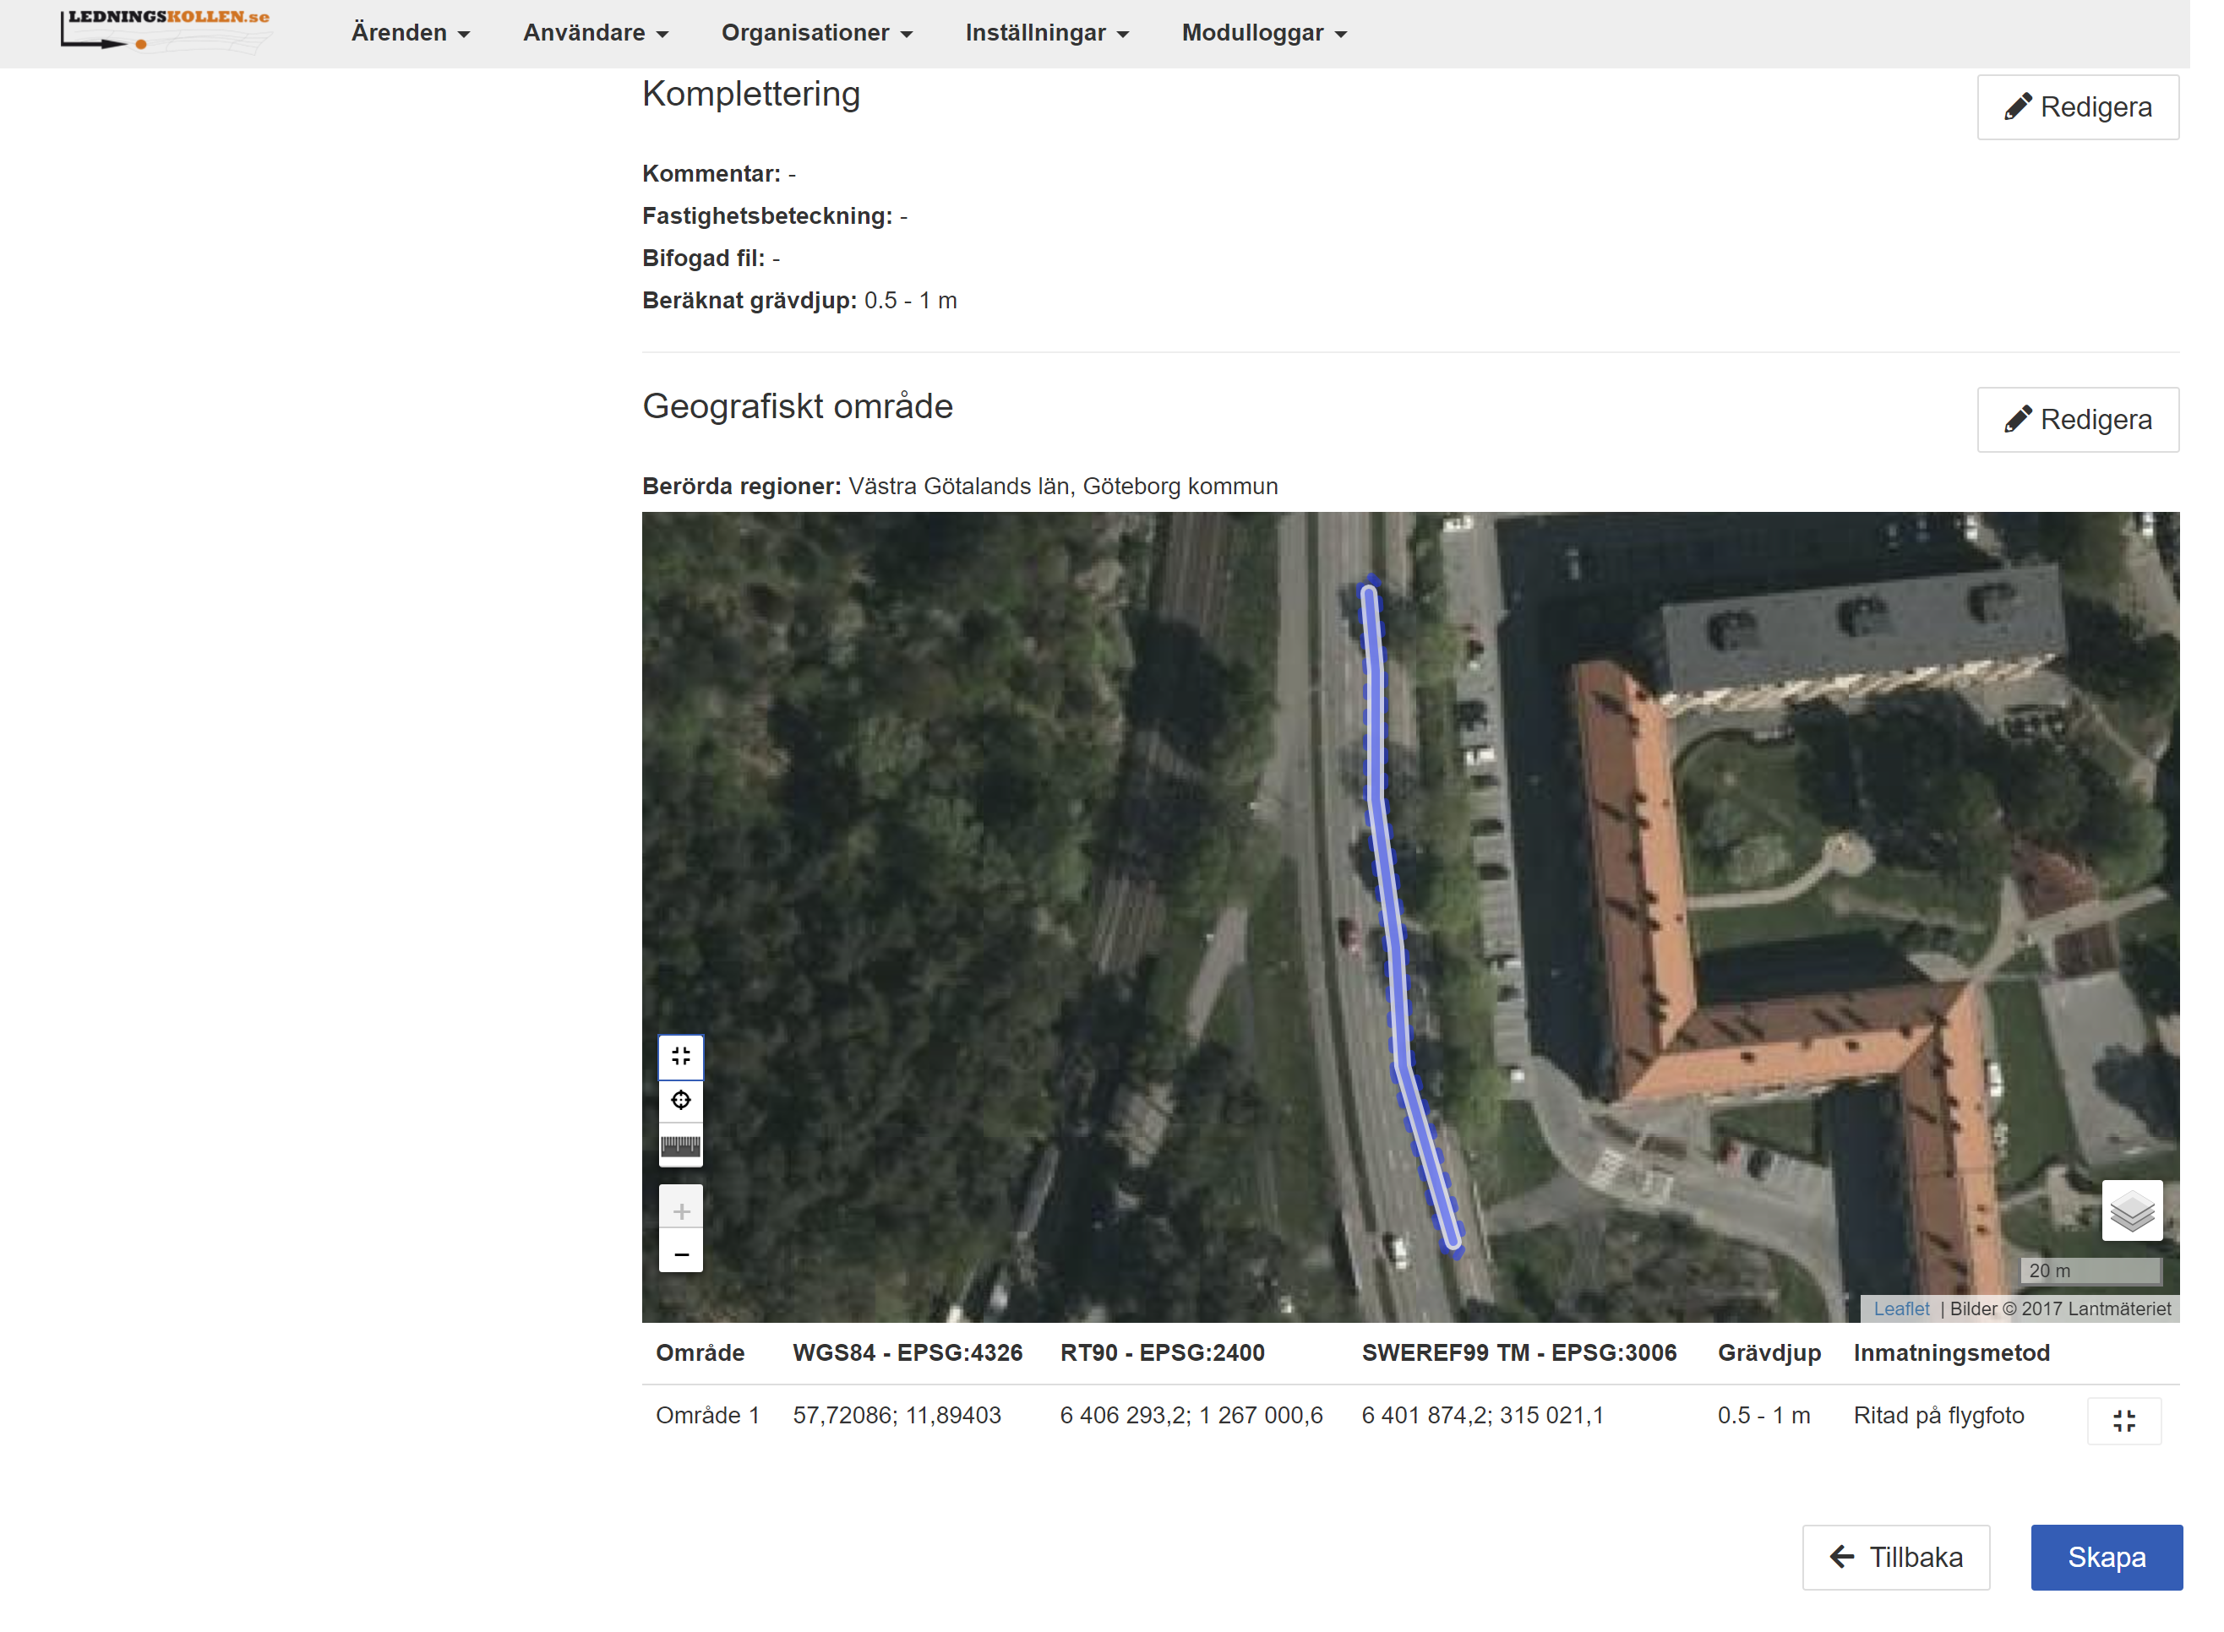Click the pencil icon beside Geografiskt område Redigera
This screenshot has height=1632, width=2224.
point(2020,419)
